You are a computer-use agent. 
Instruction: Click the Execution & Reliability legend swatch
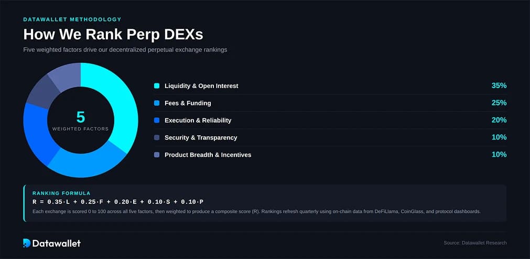pyautogui.click(x=157, y=120)
